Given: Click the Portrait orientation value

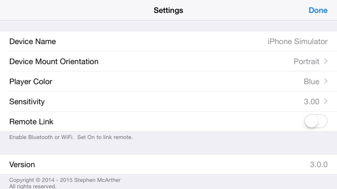Looking at the screenshot, I should 306,61.
